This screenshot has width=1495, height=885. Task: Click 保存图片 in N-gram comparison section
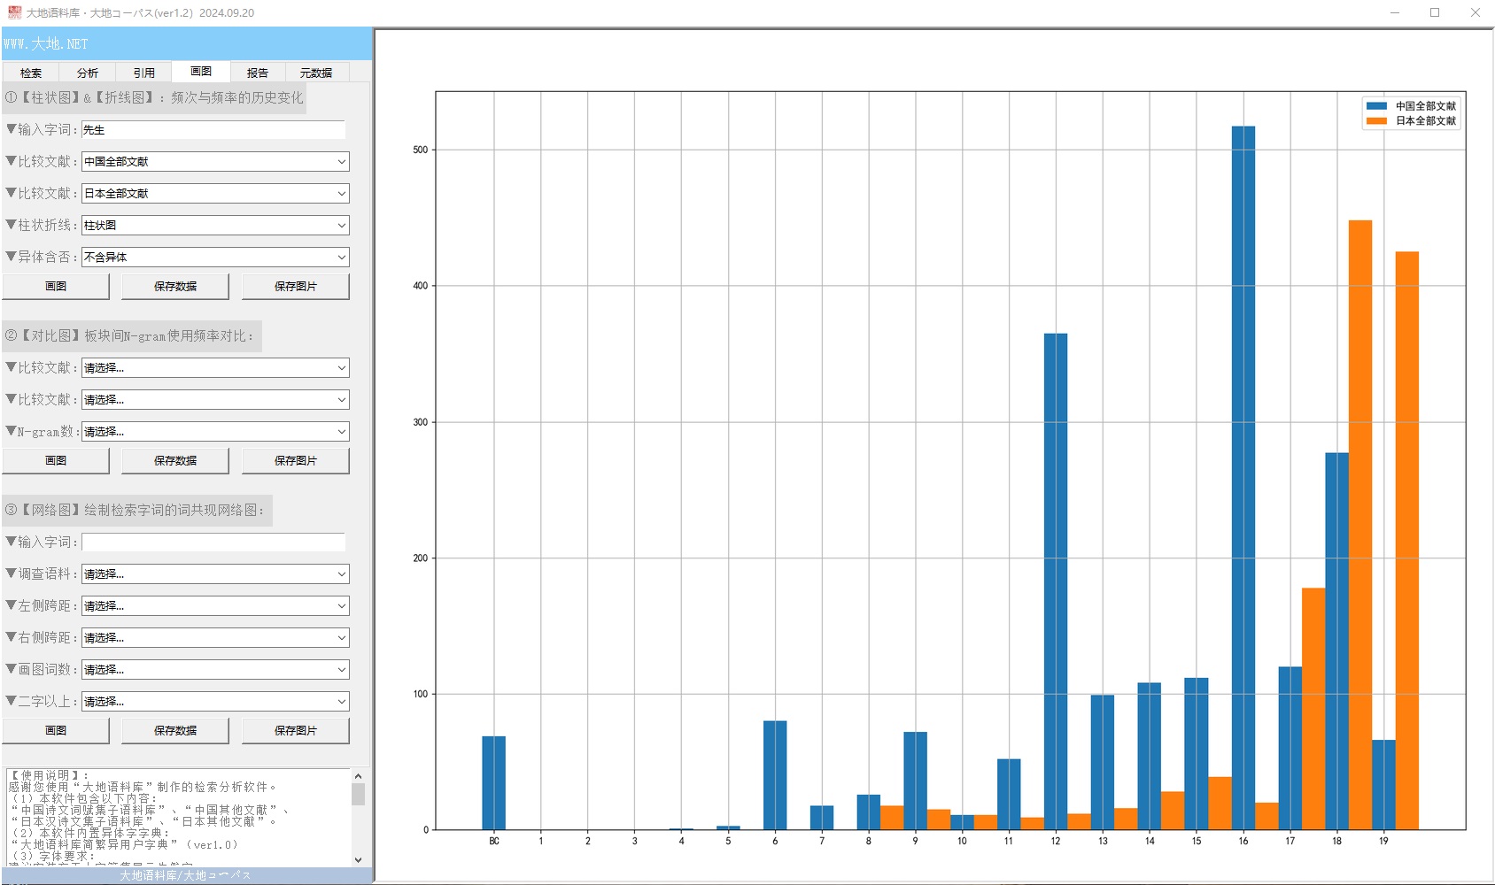(x=296, y=460)
